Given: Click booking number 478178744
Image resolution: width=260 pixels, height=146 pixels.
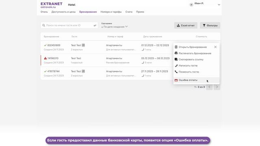Looking at the screenshot, I should click(53, 71).
